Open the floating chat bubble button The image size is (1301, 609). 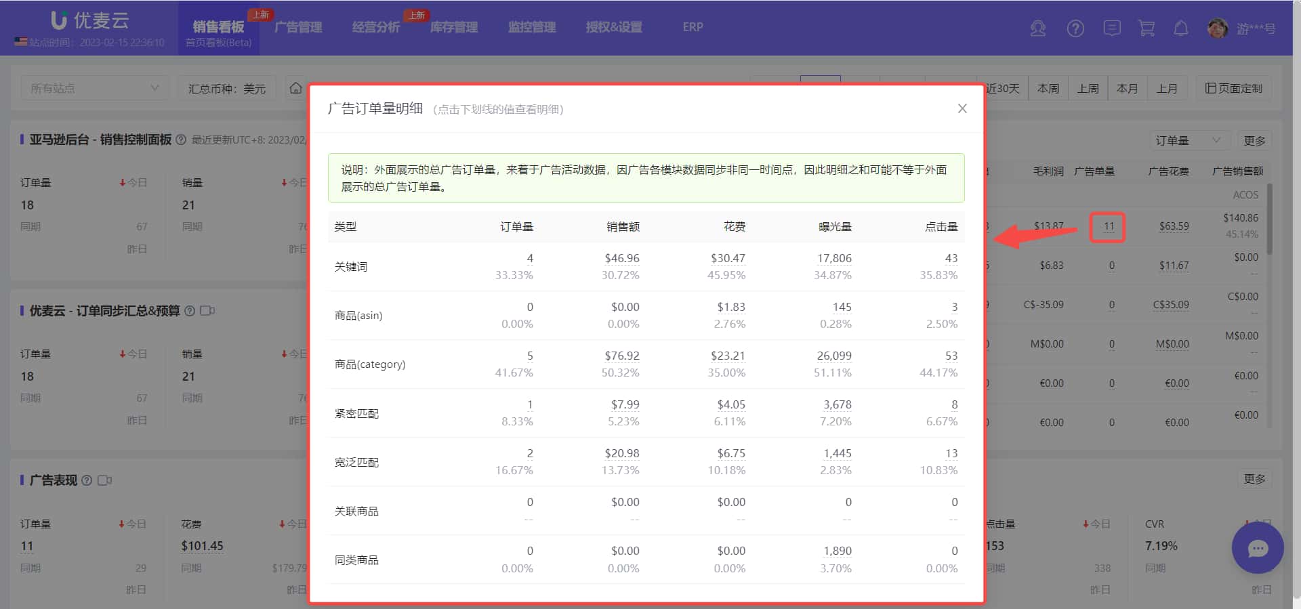click(1258, 548)
